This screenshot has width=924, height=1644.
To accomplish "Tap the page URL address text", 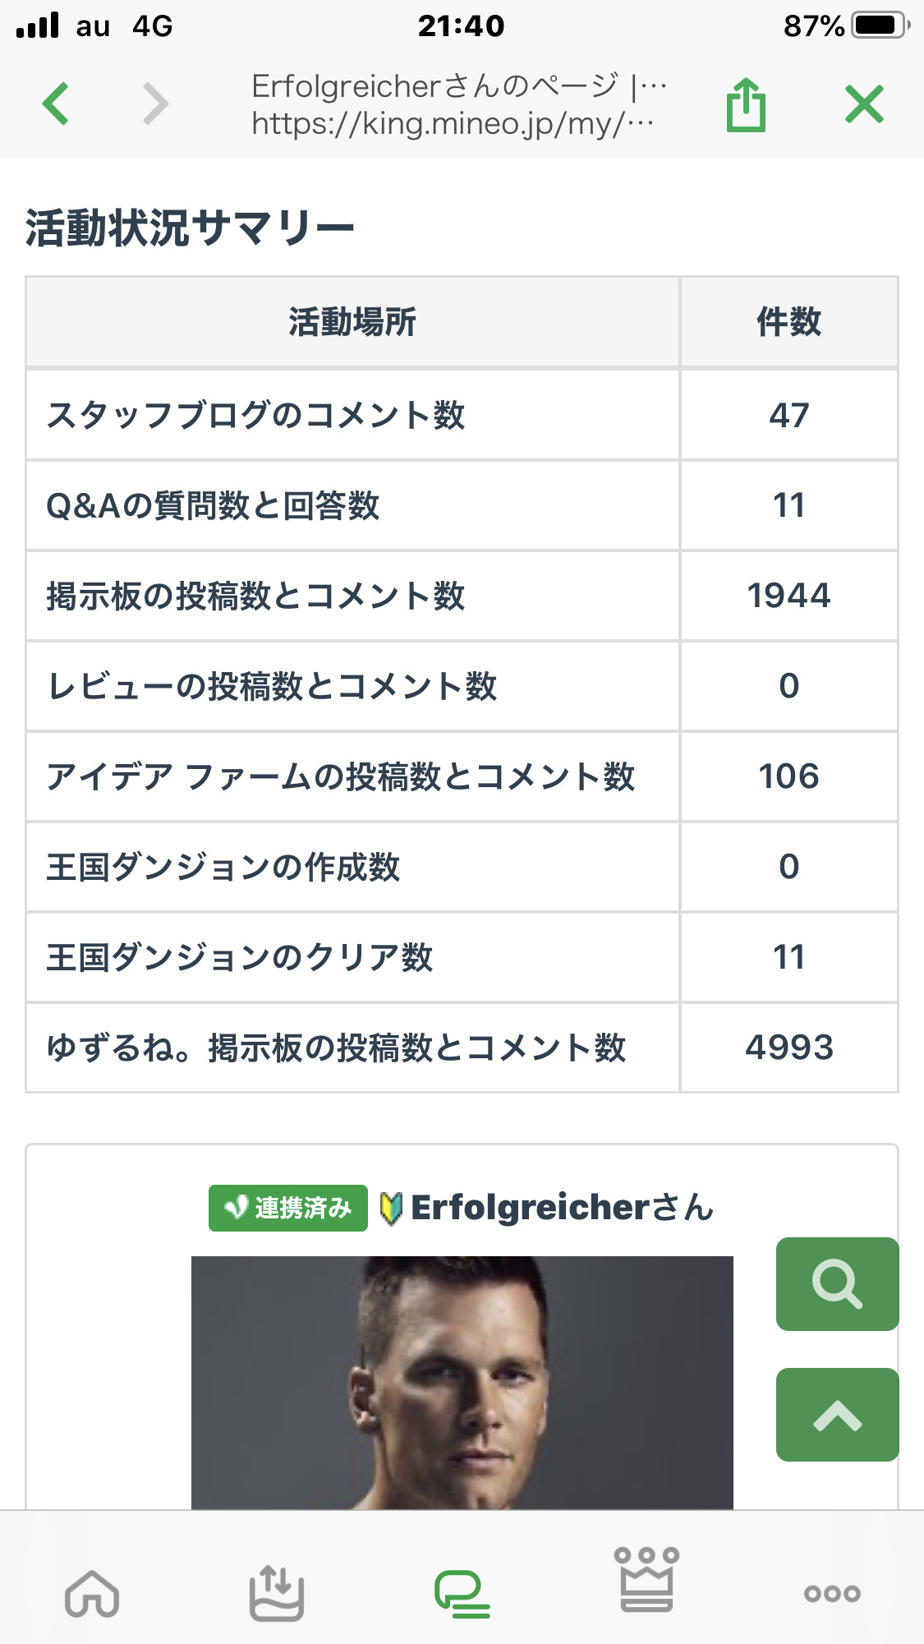I will 452,123.
